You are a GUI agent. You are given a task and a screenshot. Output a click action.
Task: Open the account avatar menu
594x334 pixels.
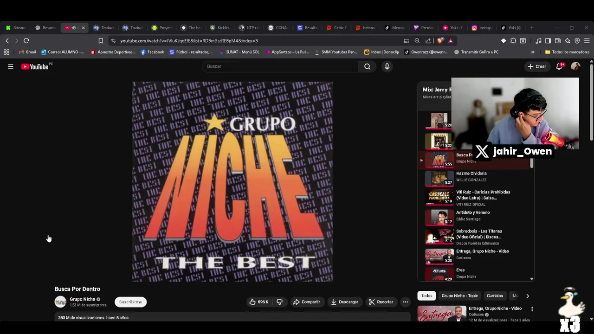pyautogui.click(x=575, y=66)
